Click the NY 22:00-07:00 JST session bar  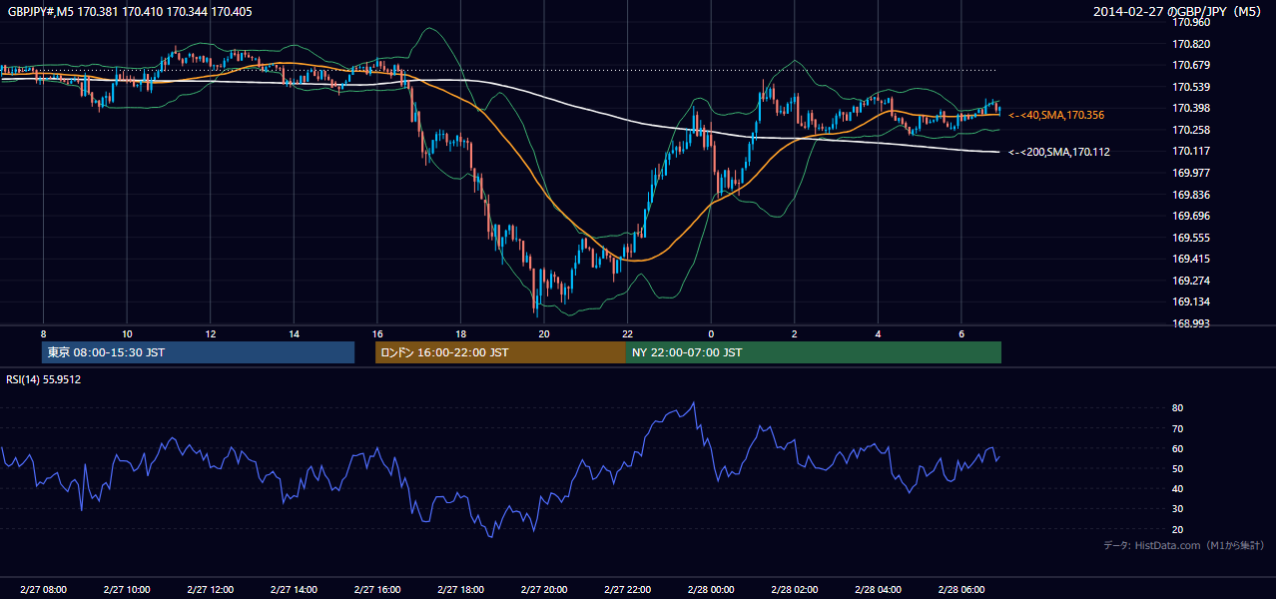tap(814, 352)
